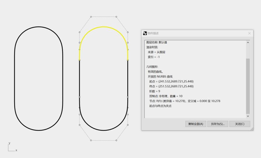Image resolution: width=261 pixels, height=158 pixels.
Task: Close the 物件描述 dialog with the X
Action: [x=249, y=33]
